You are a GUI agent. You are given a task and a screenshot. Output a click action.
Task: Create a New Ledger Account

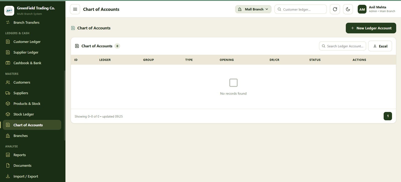click(x=371, y=28)
